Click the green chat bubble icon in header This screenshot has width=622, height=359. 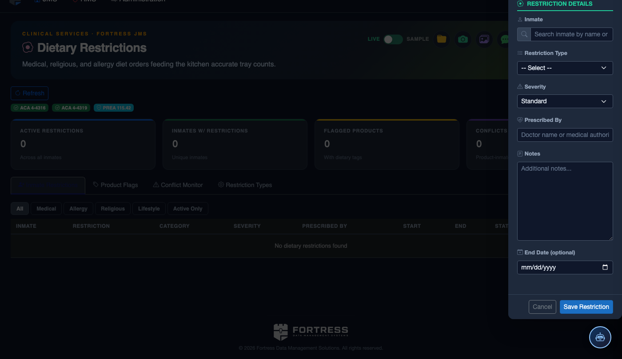(x=504, y=39)
